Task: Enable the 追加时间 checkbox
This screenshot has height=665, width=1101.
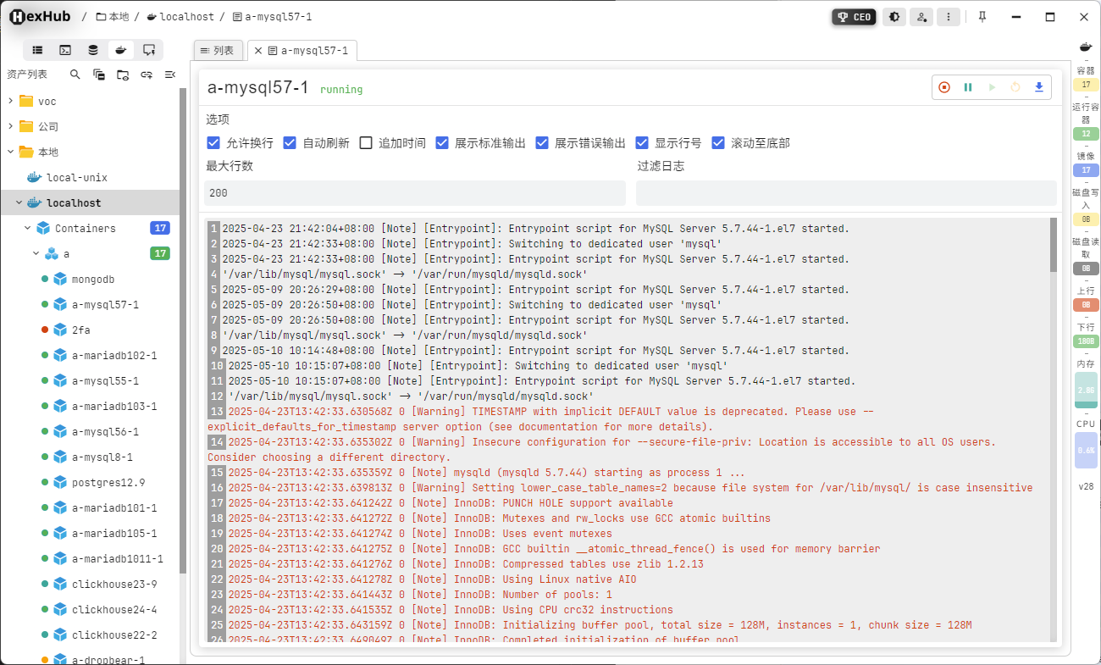Action: click(x=366, y=142)
